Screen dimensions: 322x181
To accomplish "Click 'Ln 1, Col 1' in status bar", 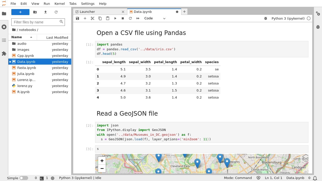I will tap(273, 178).
